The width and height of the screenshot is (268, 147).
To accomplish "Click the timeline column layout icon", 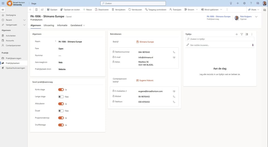I will click(x=247, y=34).
